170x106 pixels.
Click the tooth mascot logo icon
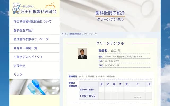pos(16,8)
